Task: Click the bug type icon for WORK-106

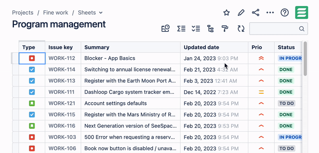Action: (x=32, y=148)
